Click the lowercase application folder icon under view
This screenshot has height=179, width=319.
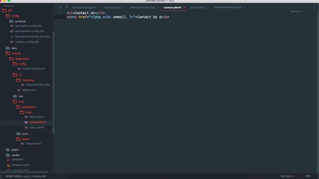pyautogui.click(x=18, y=107)
